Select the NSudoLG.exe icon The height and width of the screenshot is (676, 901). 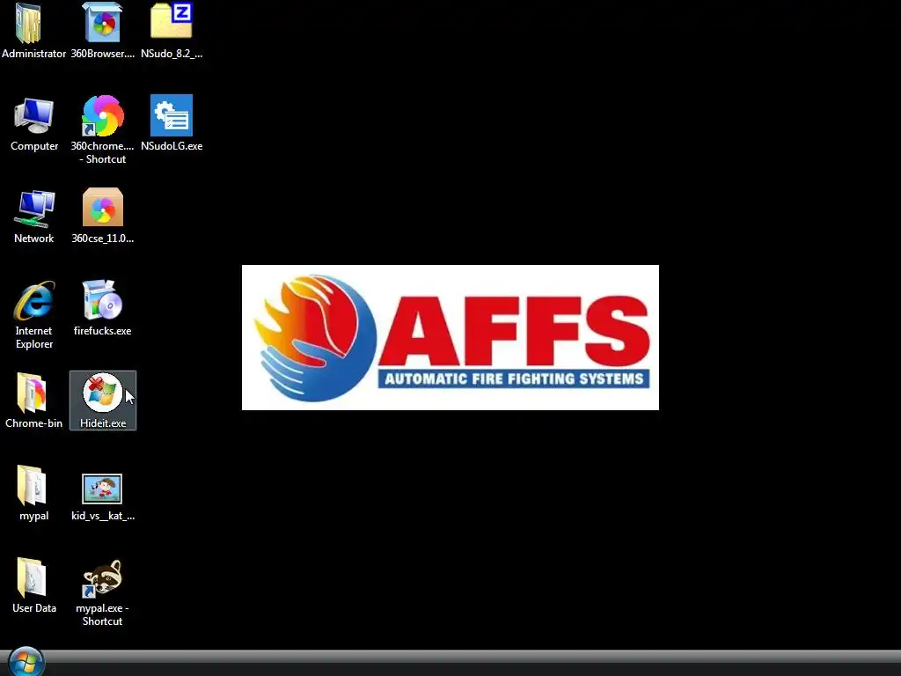click(x=172, y=115)
